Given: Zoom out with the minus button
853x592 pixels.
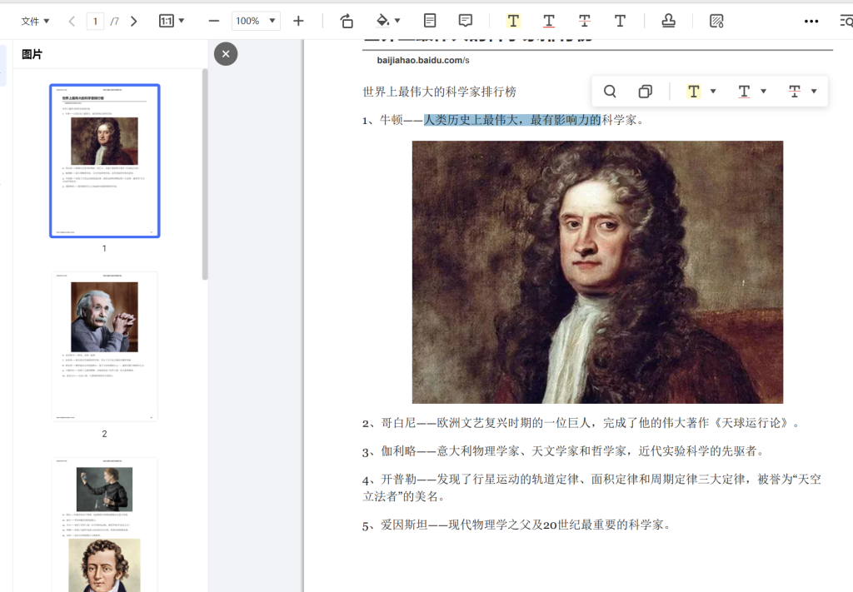Looking at the screenshot, I should click(214, 21).
